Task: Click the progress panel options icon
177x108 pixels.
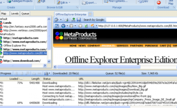Action: coord(46,73)
